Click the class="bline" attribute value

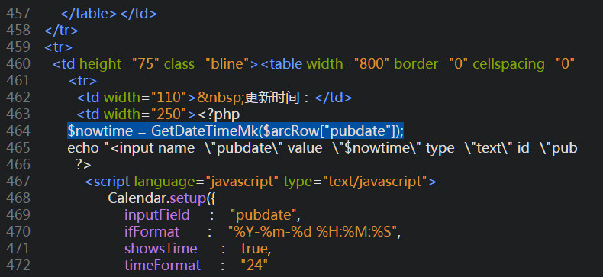(x=205, y=64)
